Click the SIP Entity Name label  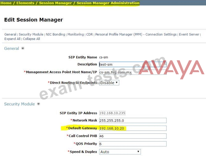click(83, 57)
